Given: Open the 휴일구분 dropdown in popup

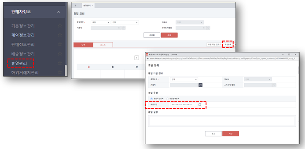Looking at the screenshot, I should pyautogui.click(x=184, y=79).
